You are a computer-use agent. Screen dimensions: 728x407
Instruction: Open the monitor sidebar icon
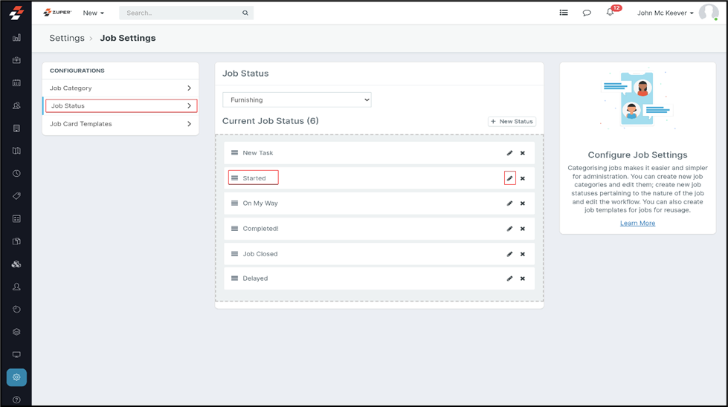pos(16,354)
